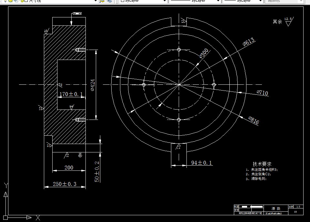Select the 技术要求 heading text

click(x=262, y=164)
